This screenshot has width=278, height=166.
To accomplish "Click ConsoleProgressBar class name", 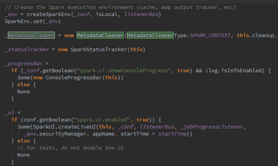I will (74, 78).
